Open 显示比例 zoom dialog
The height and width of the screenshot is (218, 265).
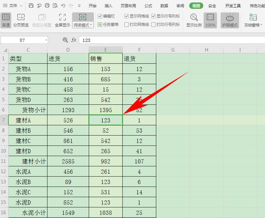(x=194, y=20)
